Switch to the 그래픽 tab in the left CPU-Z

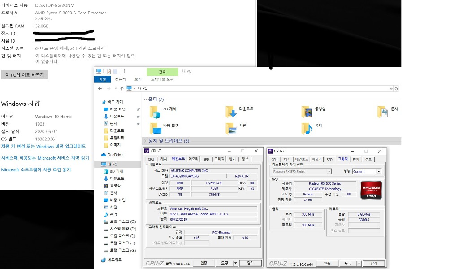click(x=220, y=159)
